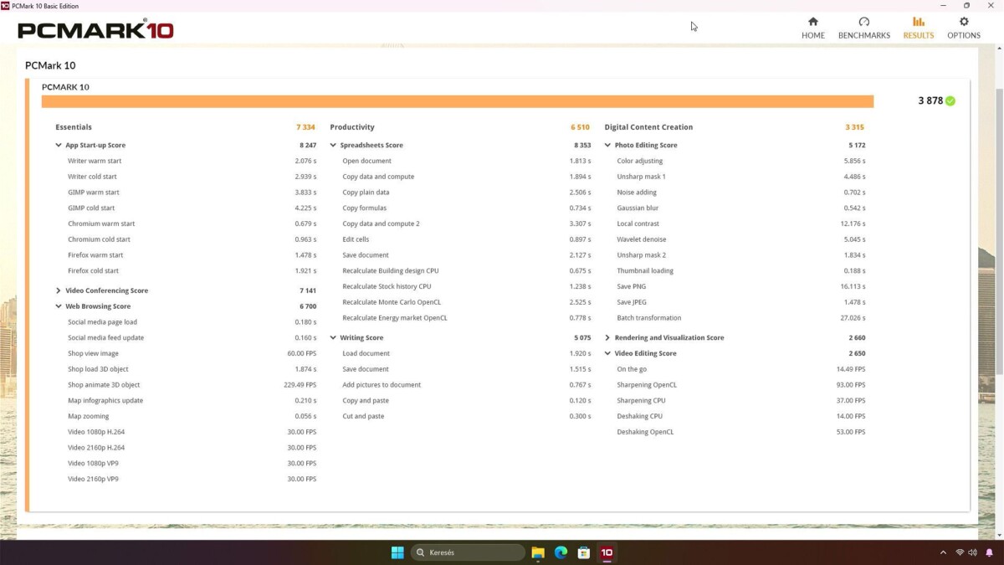Open the Options gear icon
This screenshot has height=565, width=1004.
(x=963, y=22)
